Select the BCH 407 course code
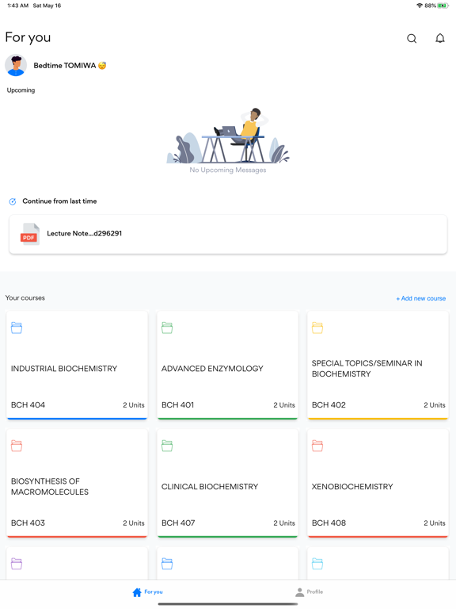 tap(178, 523)
